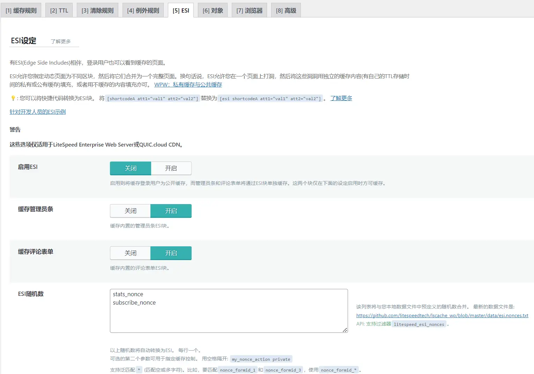Open the TTL tab

click(59, 10)
